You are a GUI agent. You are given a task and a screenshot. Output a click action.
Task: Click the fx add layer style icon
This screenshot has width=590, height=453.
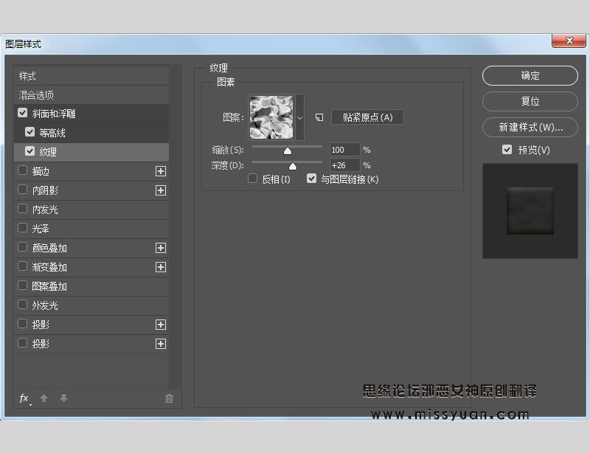pos(24,398)
